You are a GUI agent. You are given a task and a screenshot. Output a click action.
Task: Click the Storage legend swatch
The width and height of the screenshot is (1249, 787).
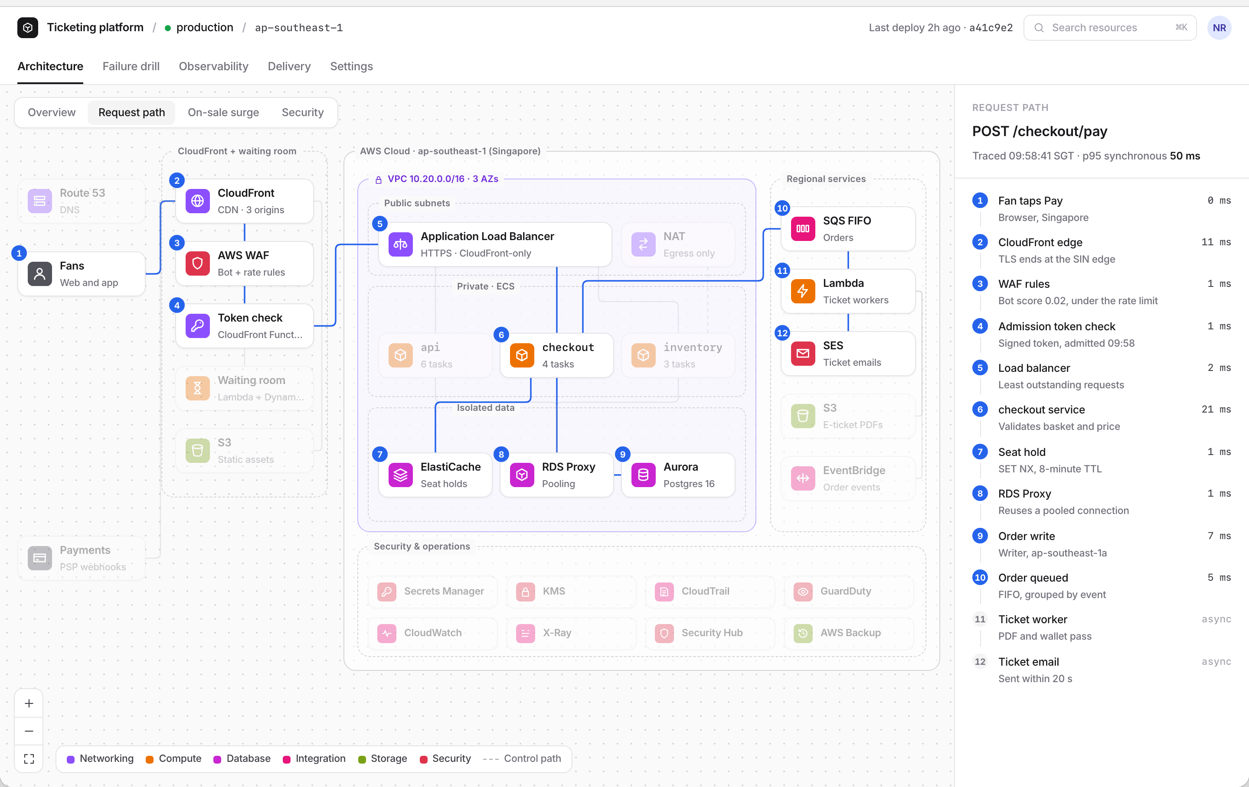pos(362,760)
